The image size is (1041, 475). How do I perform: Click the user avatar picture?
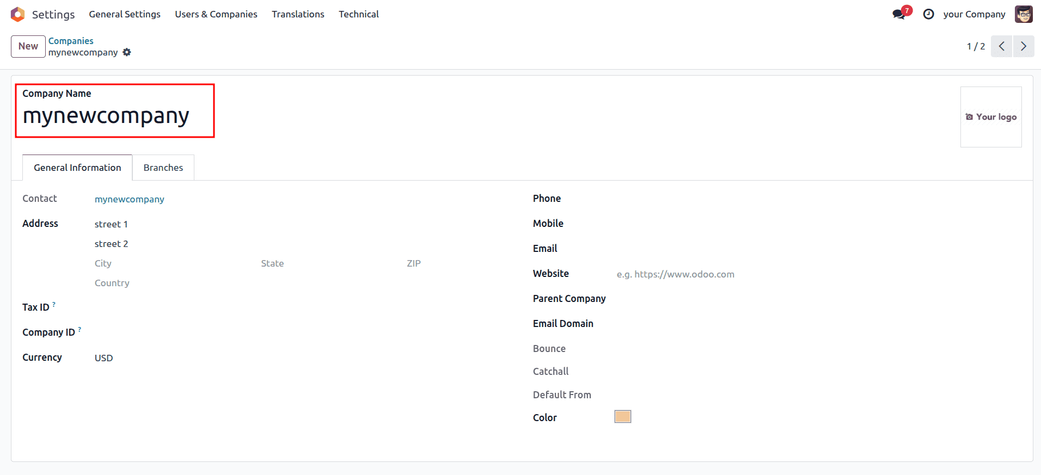[1024, 14]
